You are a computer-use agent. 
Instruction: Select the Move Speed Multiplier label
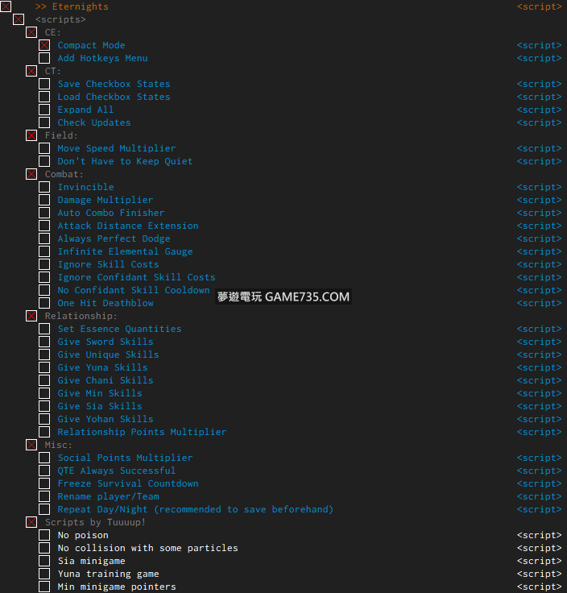117,148
